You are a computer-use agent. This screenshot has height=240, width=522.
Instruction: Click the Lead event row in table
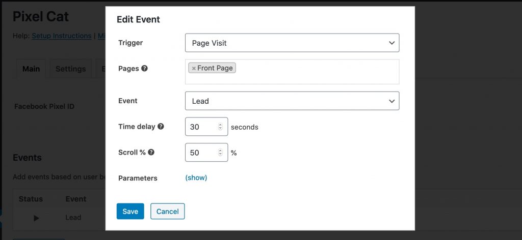click(x=73, y=218)
